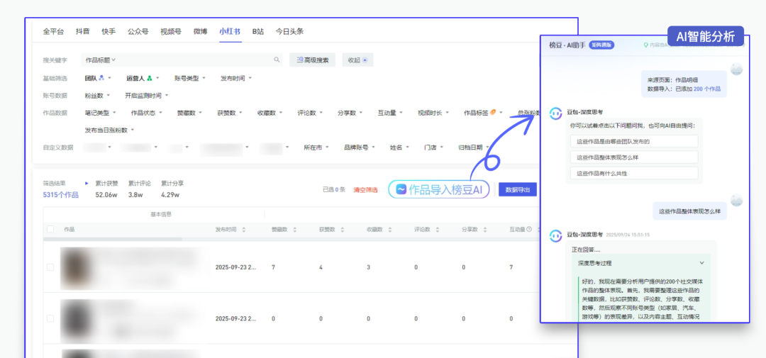This screenshot has height=358, width=766.
Task: Switch to the 视频号 tab
Action: coord(171,31)
